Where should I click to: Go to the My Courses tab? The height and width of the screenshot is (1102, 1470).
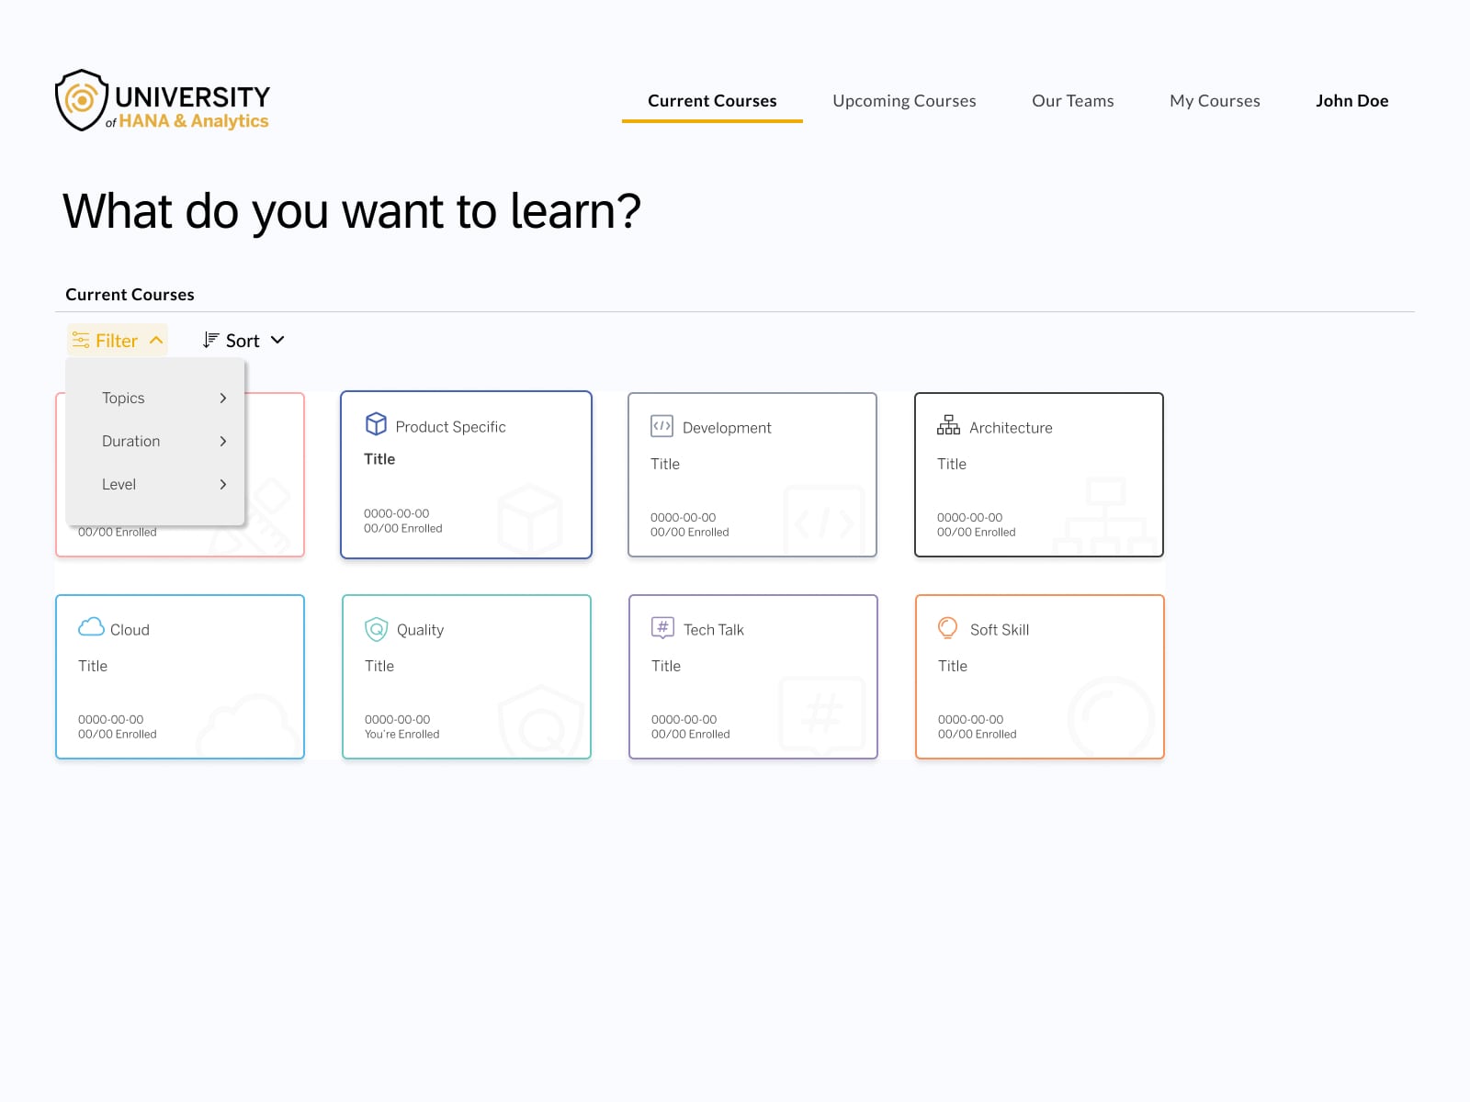click(1215, 101)
